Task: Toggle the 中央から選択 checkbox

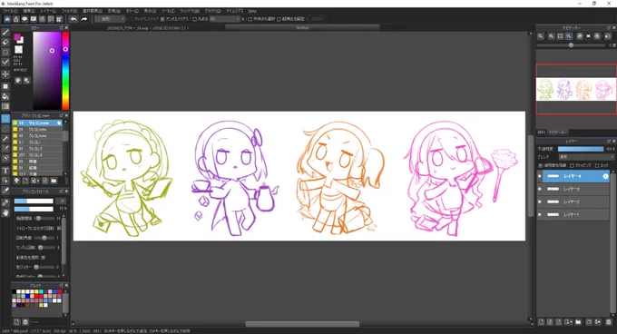Action: click(250, 19)
